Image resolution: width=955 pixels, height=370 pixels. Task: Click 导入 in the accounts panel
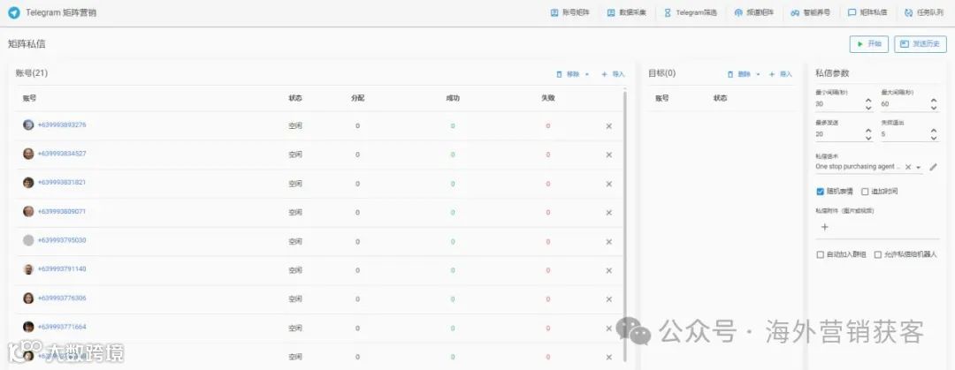coord(613,74)
